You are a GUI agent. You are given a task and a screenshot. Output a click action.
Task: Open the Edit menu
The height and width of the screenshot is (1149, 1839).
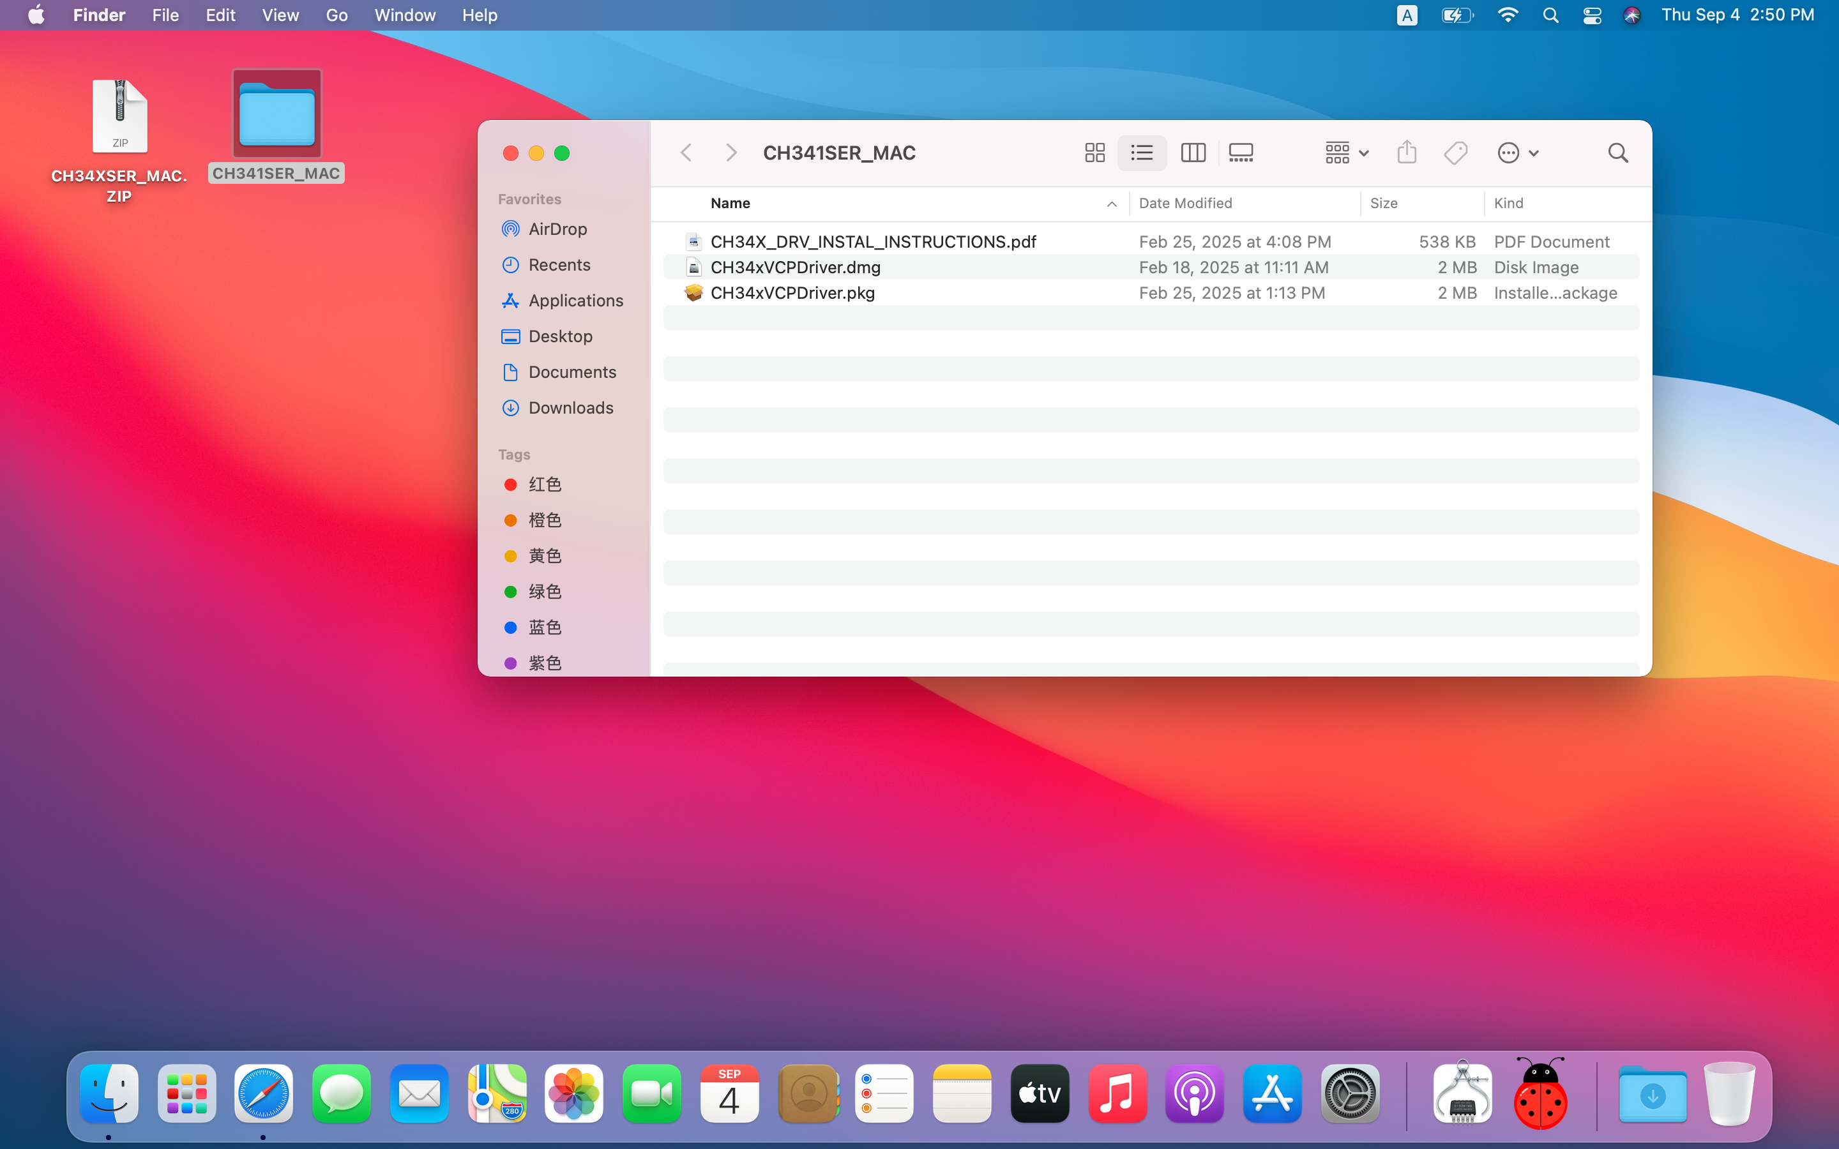coord(220,15)
